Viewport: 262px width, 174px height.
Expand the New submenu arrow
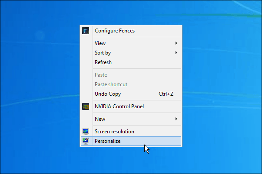point(176,119)
